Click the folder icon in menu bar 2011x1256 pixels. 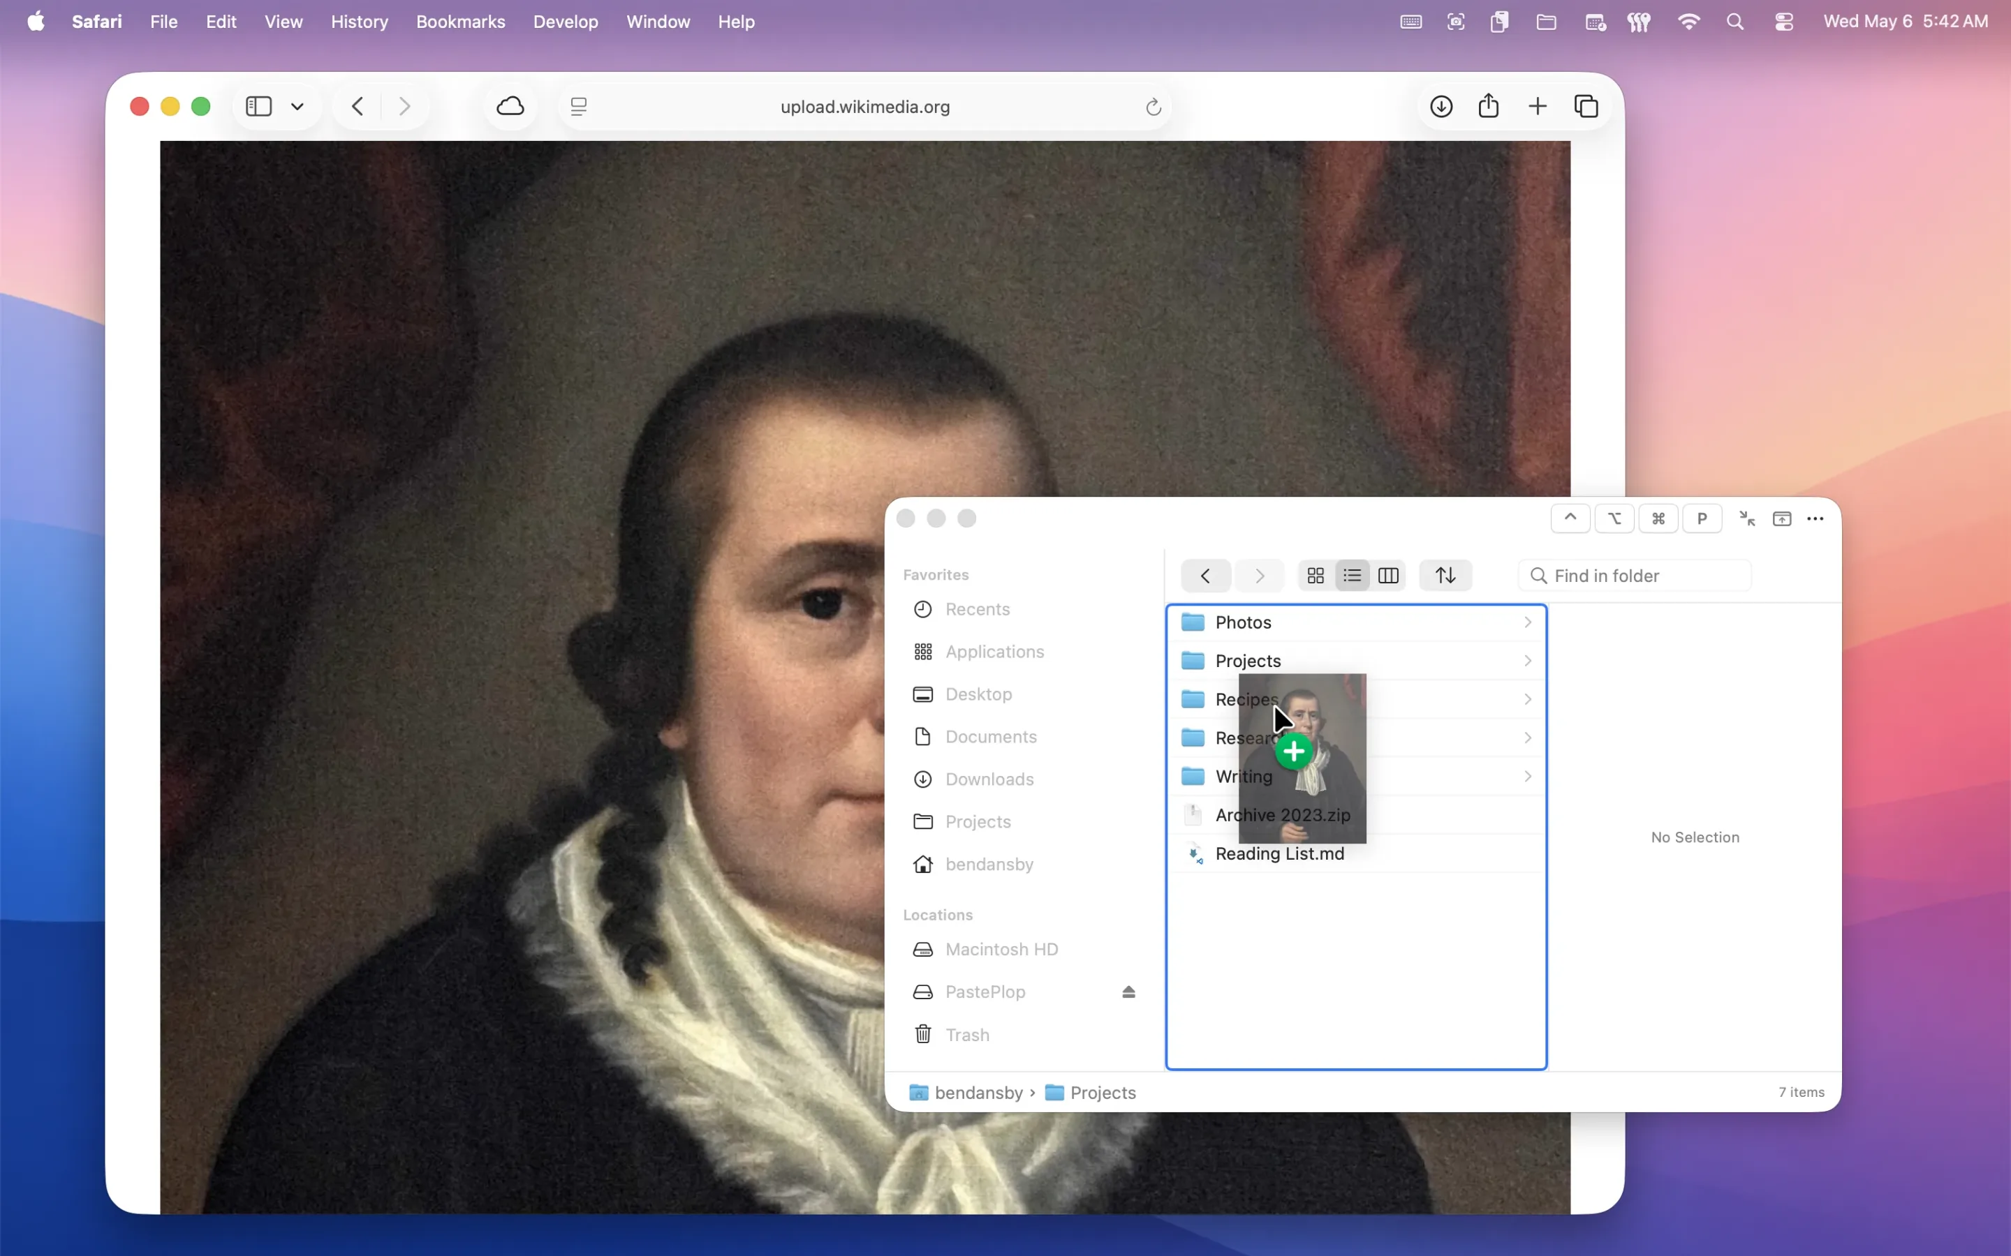tap(1546, 22)
